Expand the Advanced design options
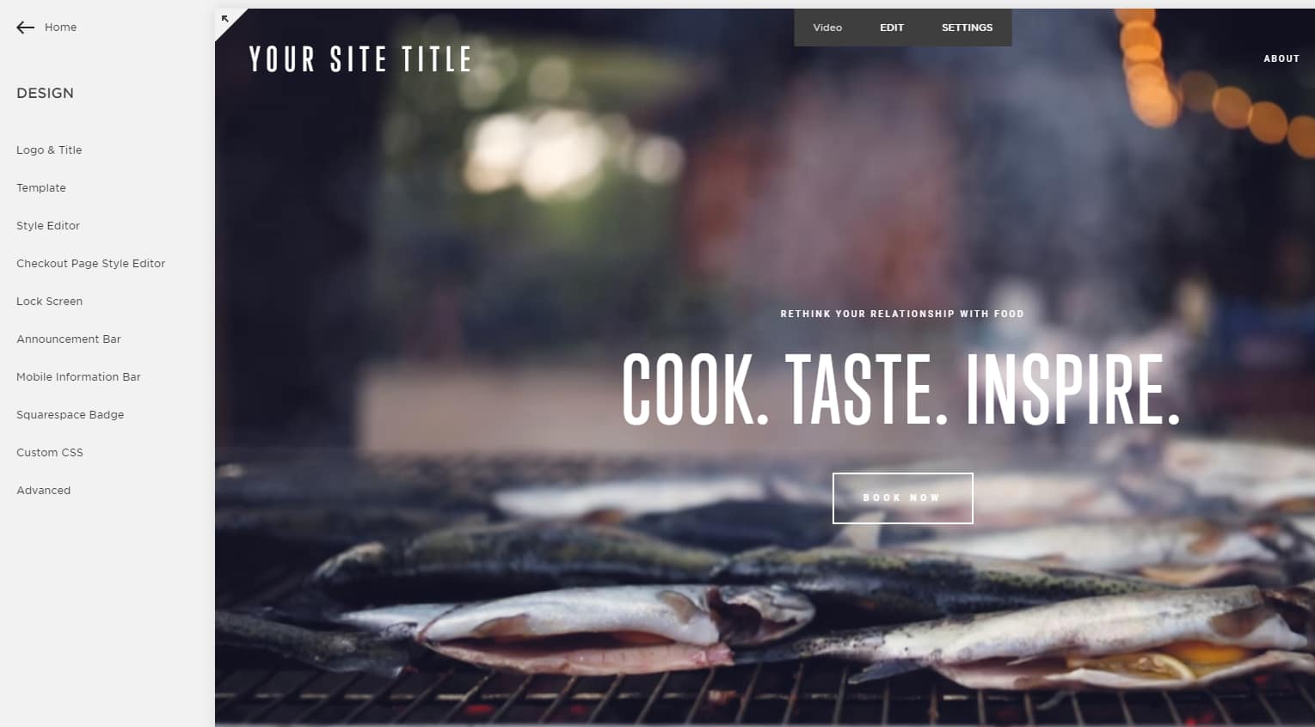Screen dimensions: 1315x727 click(x=43, y=490)
